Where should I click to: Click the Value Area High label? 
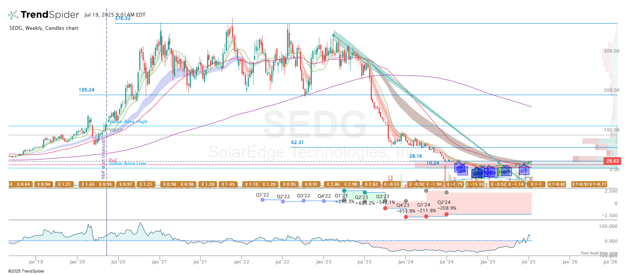tap(128, 122)
